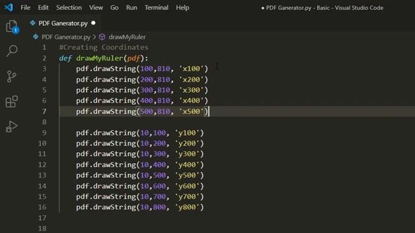415x233 pixels.
Task: Click the number 500 on line 7
Action: point(147,111)
